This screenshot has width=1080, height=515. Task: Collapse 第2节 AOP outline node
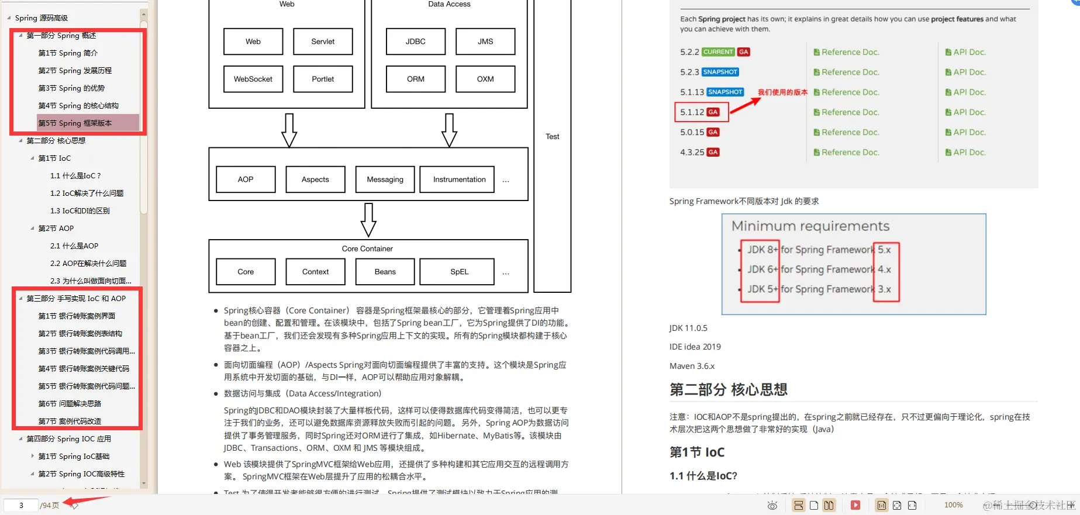pos(32,229)
